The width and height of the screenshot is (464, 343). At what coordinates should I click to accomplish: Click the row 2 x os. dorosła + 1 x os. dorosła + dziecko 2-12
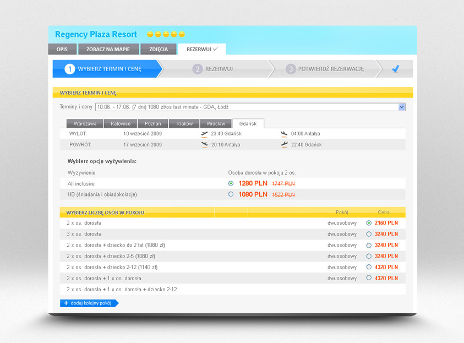233,290
